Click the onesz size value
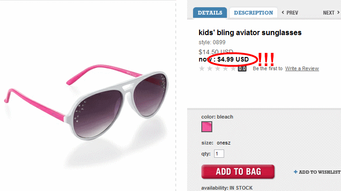The image size is (341, 191). pyautogui.click(x=224, y=143)
